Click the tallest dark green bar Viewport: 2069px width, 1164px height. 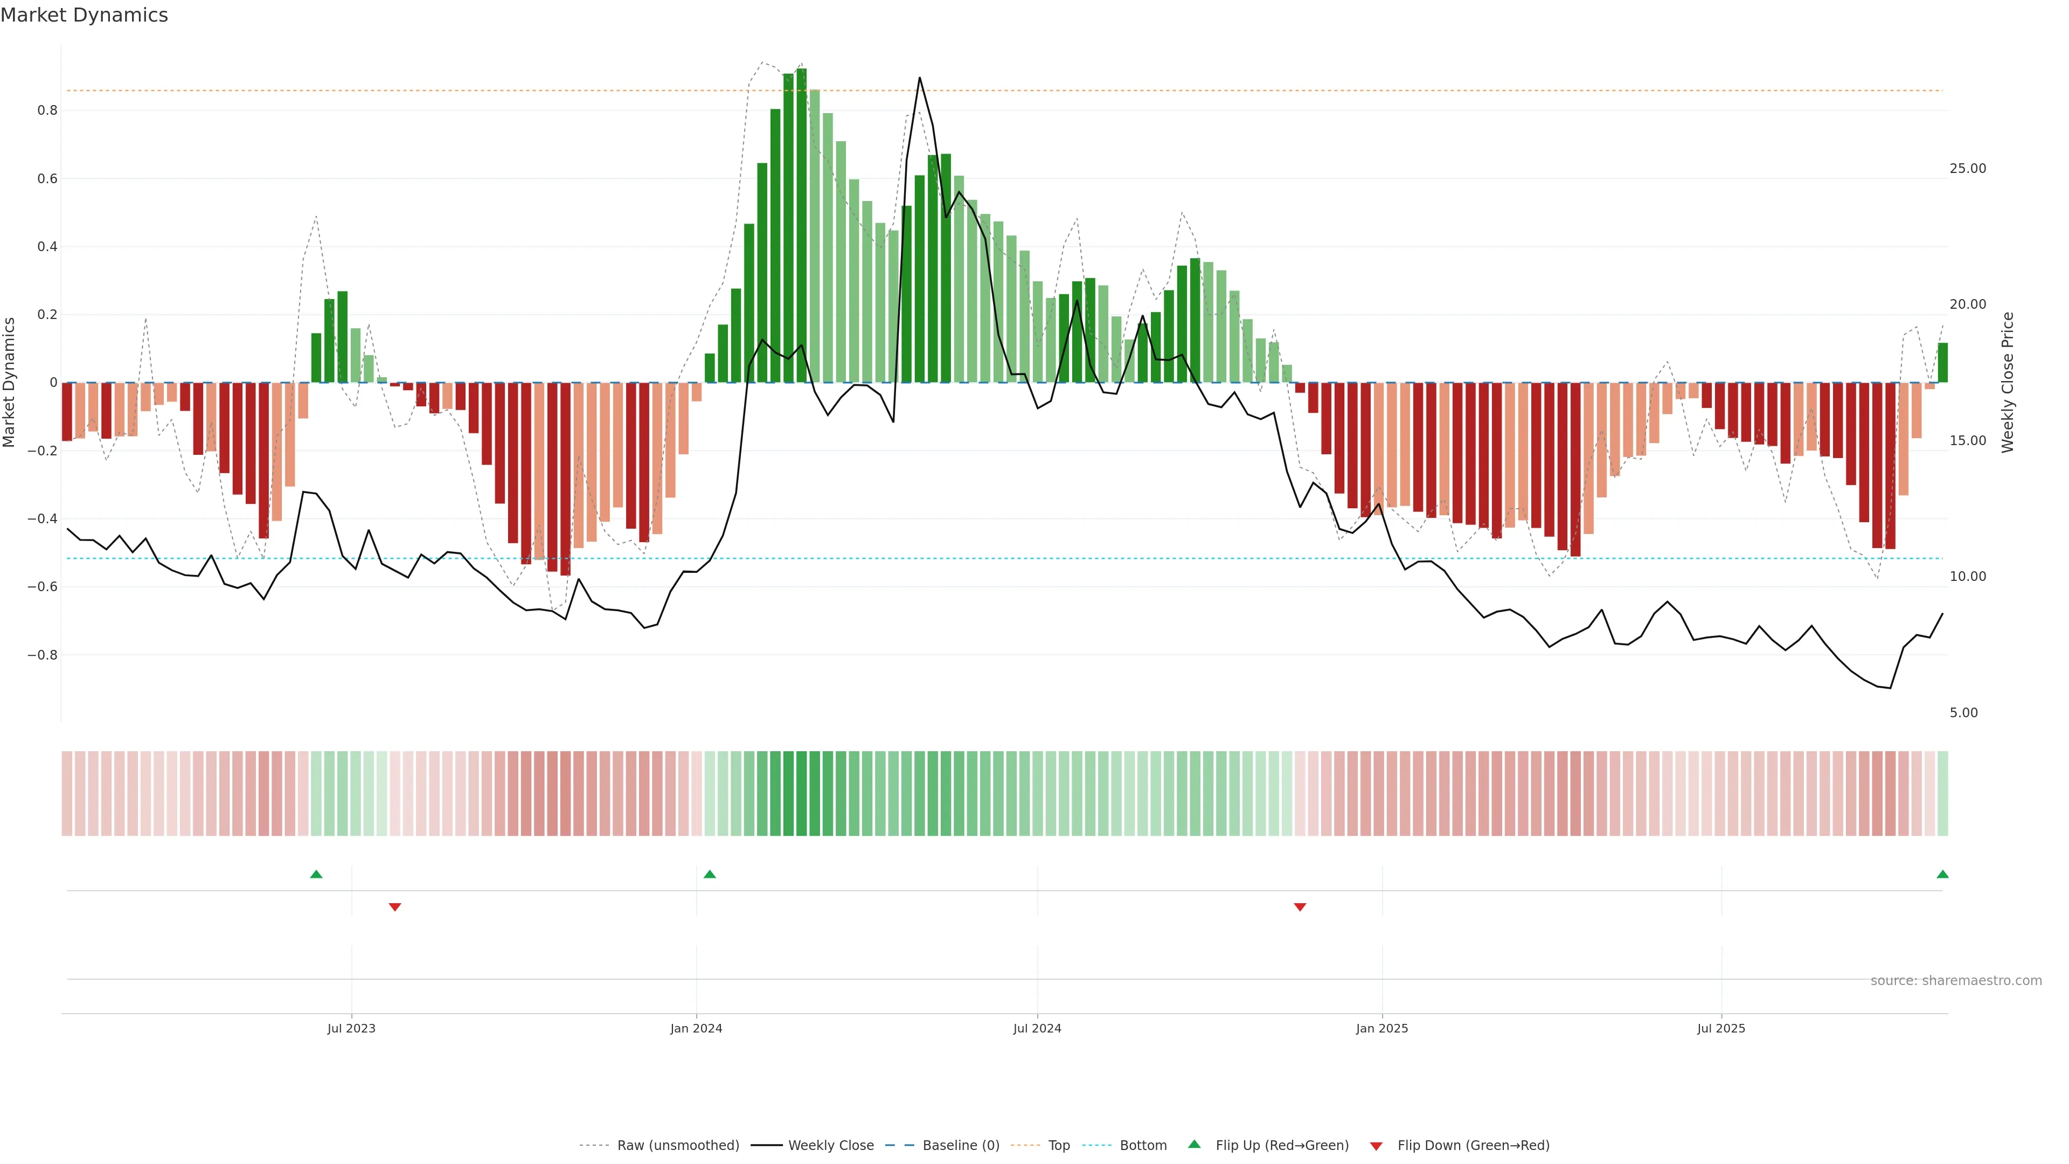pos(802,225)
